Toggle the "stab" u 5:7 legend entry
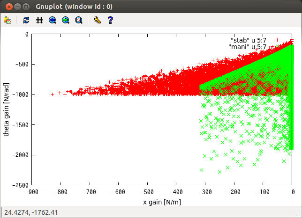Viewport: 302px width, 218px height. tap(248, 40)
